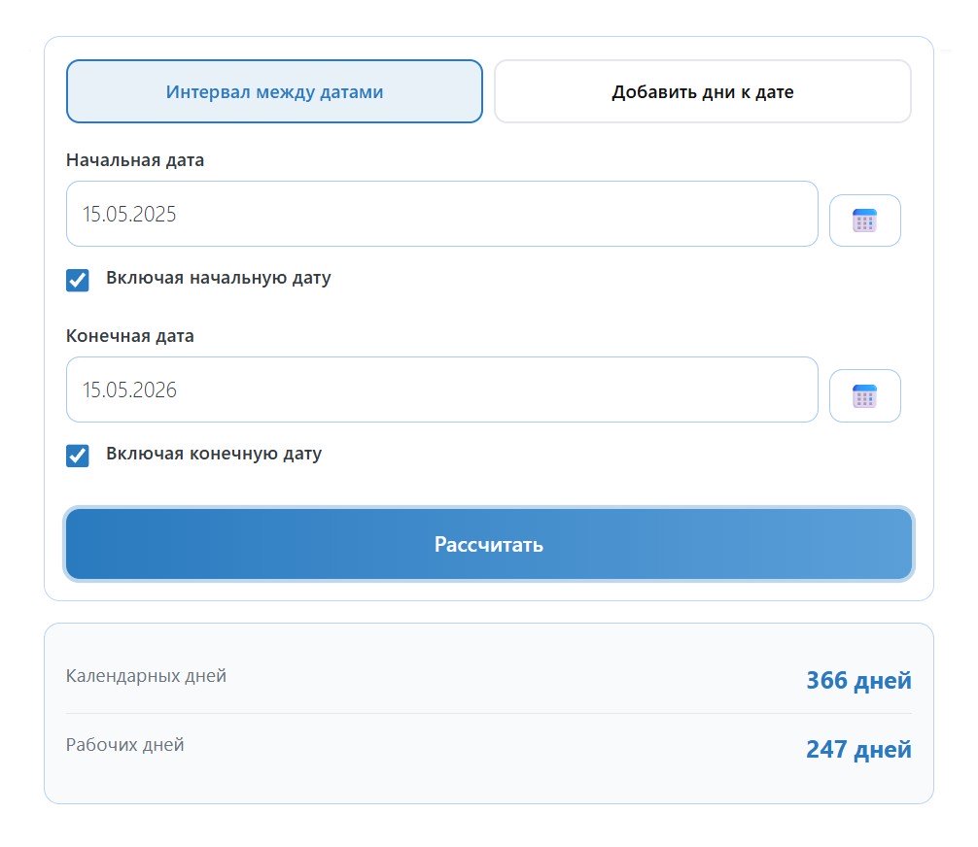Click the divider line between result rows
978x847 pixels.
coord(488,714)
